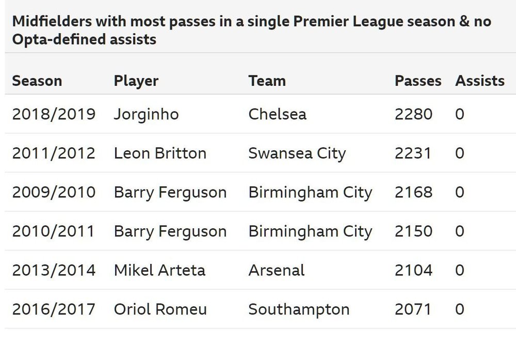Select the Leon Britton player cell
Screen dimensions: 516x360
(160, 153)
